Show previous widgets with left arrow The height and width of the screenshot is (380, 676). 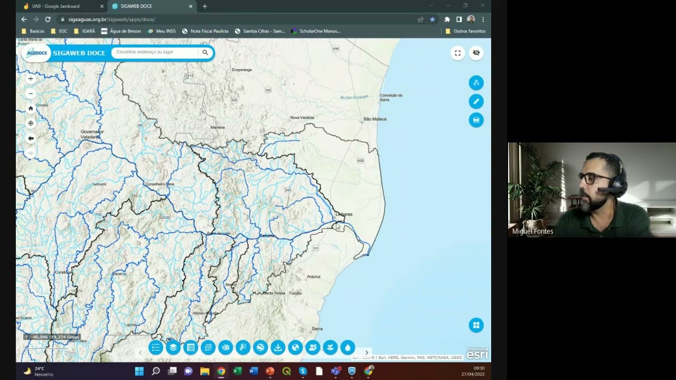coord(140,352)
